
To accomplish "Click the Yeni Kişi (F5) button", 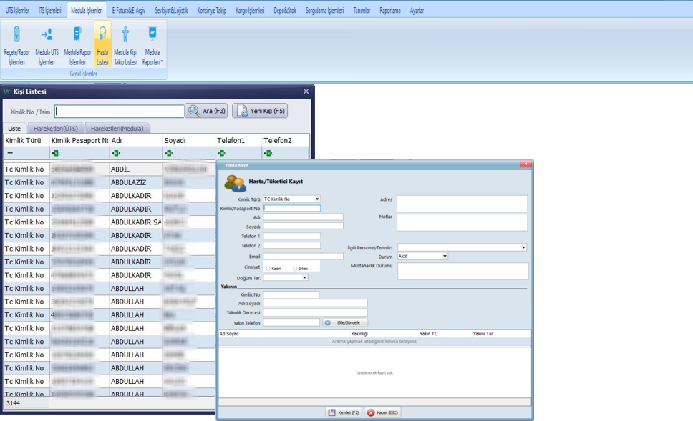I will (x=260, y=111).
